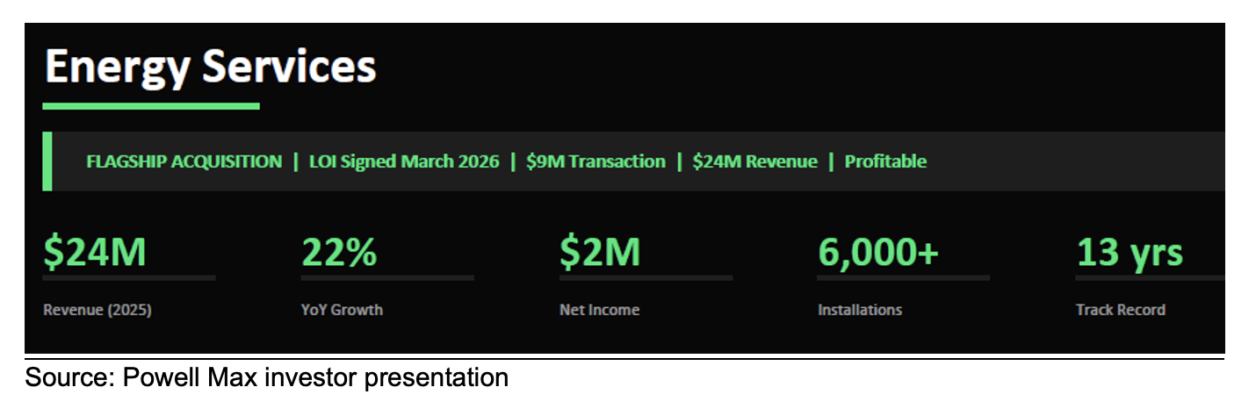Screen dimensions: 1256x416
Task: Click the Net Income caption
Action: pos(599,310)
